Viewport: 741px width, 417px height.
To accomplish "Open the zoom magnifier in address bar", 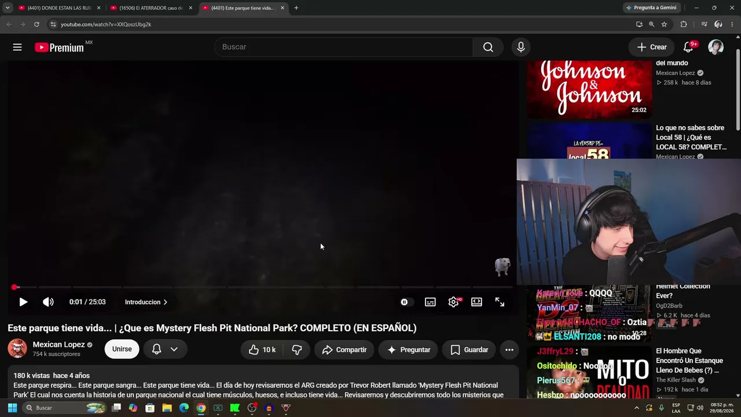I will pos(652,24).
